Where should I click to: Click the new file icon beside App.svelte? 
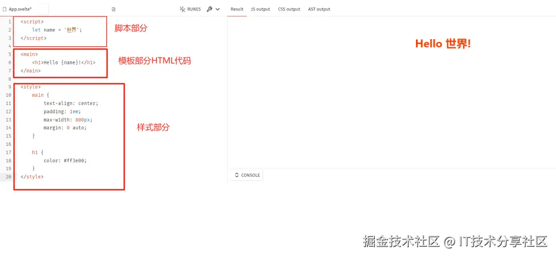click(x=113, y=9)
